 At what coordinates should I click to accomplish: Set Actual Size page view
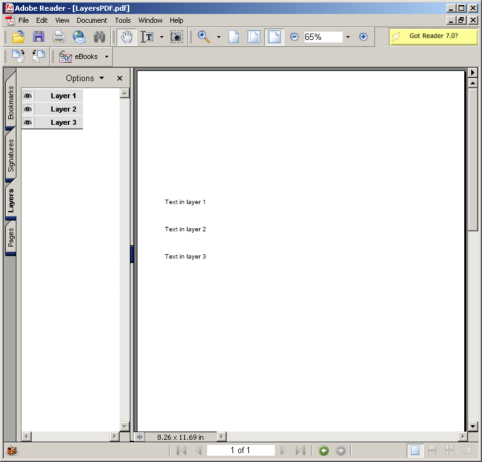coord(234,37)
